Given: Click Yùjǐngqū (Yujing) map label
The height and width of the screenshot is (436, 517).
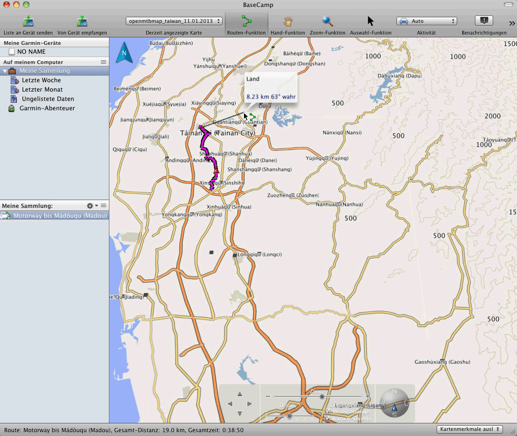Looking at the screenshot, I should 327,158.
